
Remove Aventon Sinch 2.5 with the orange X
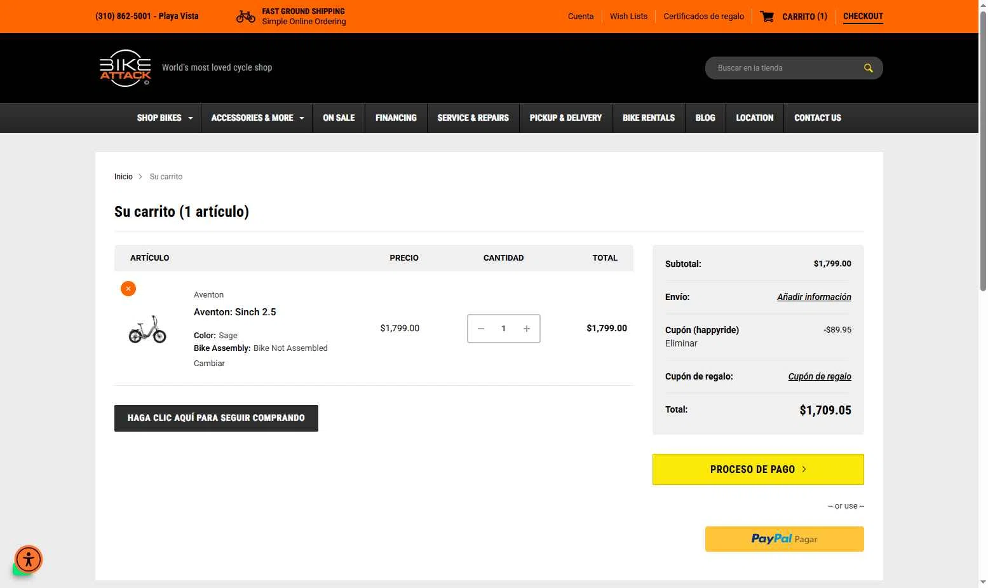[128, 289]
